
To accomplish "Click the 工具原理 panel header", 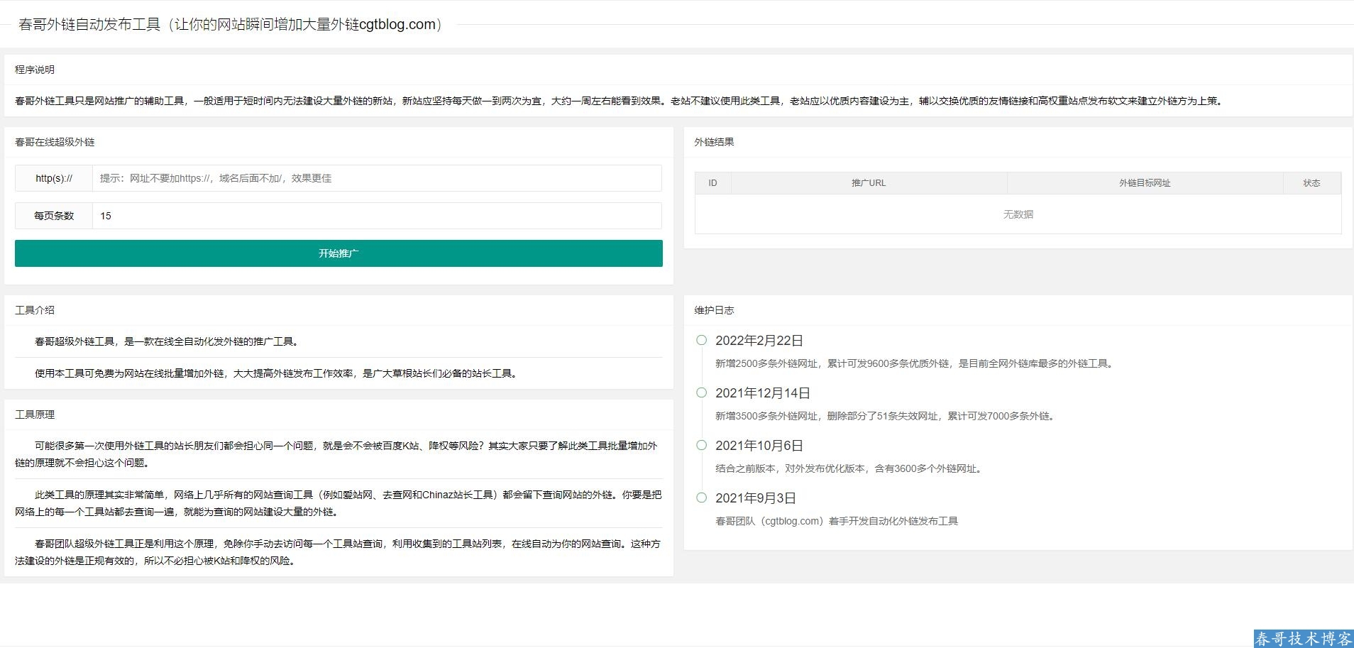I will coord(35,414).
